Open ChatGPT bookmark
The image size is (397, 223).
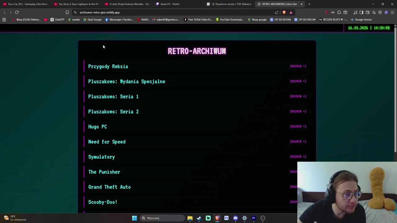pyautogui.click(x=57, y=20)
